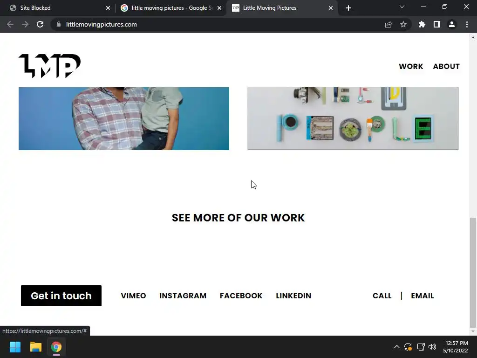Select the Little Moving Pictures tab

pos(282,8)
